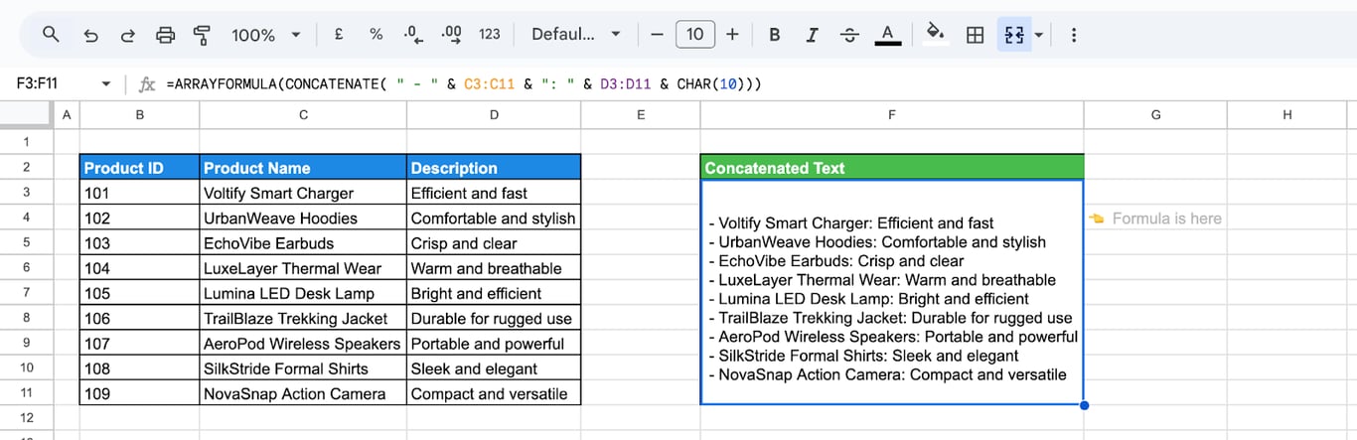Open the fill color picker
The image size is (1357, 440).
[x=935, y=35]
